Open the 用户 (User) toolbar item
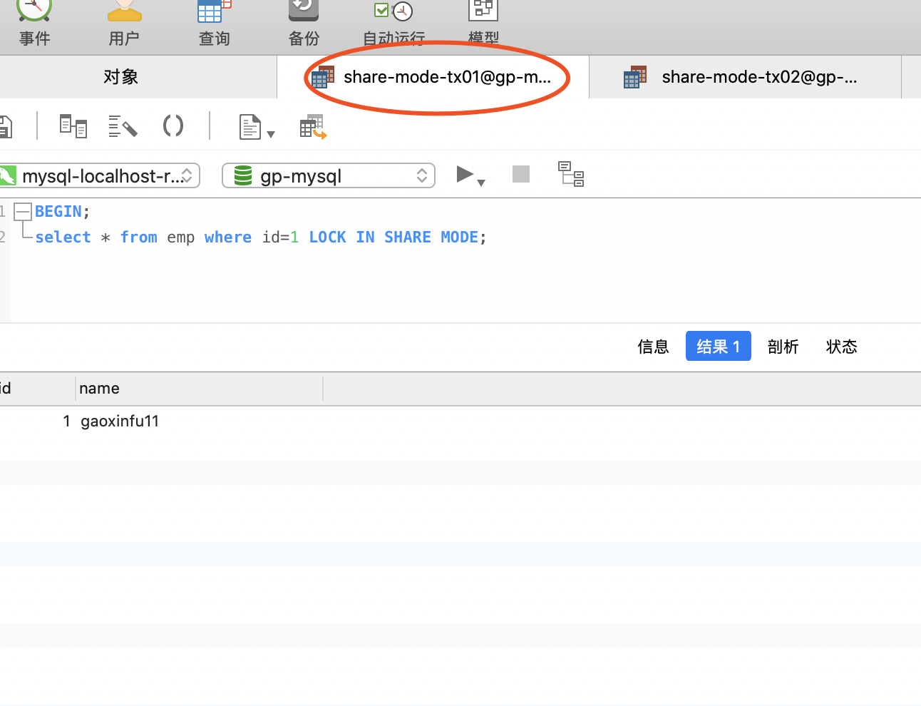921x706 pixels. [x=124, y=24]
